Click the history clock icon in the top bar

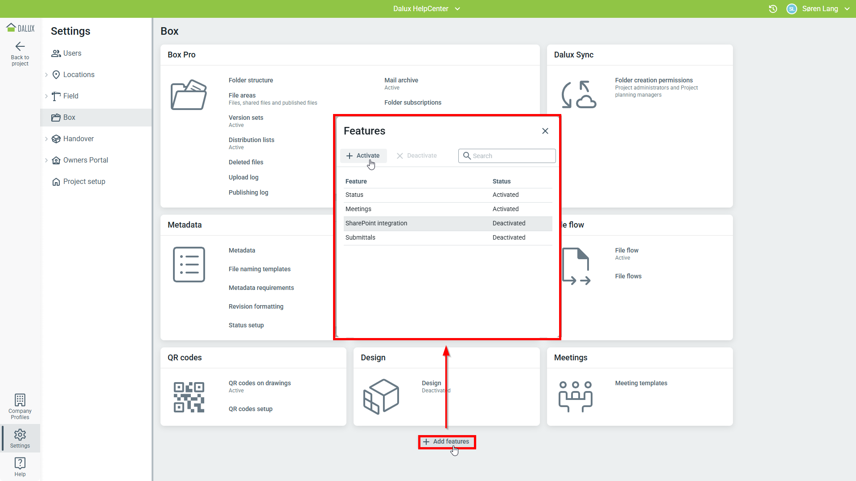click(x=773, y=9)
